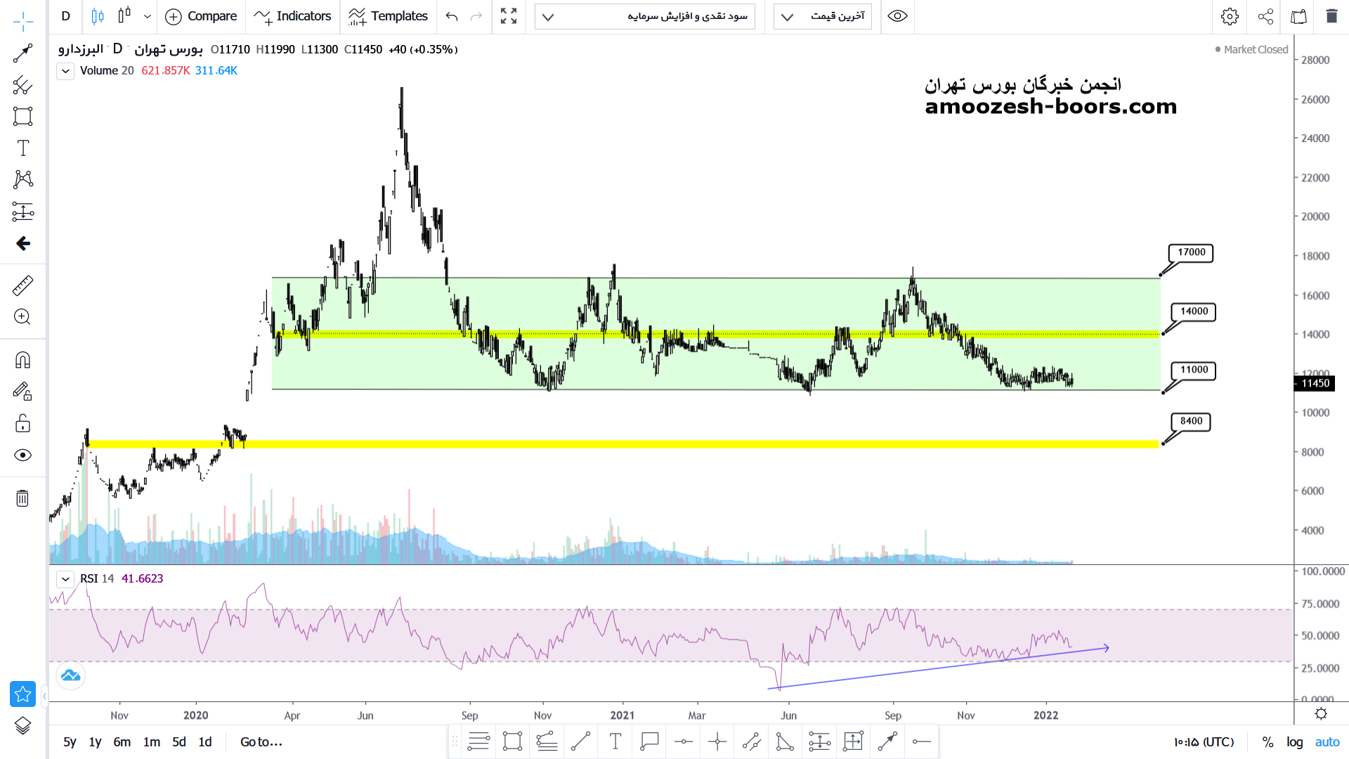Enter fullscreen chart mode
The width and height of the screenshot is (1349, 759).
(509, 16)
